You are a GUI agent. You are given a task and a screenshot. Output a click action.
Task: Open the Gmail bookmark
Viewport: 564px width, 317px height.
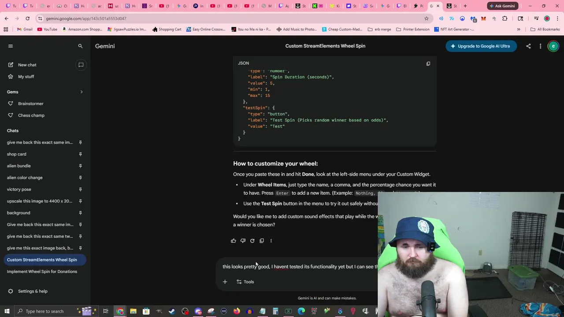coord(25,29)
